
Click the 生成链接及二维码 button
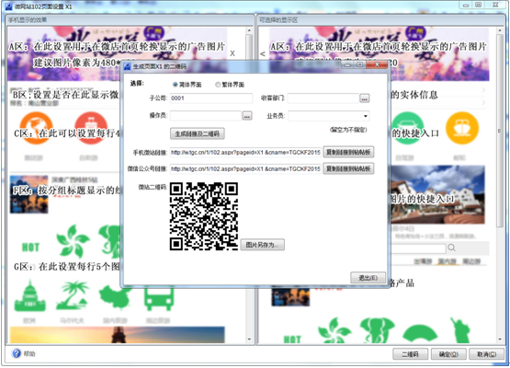coord(198,133)
